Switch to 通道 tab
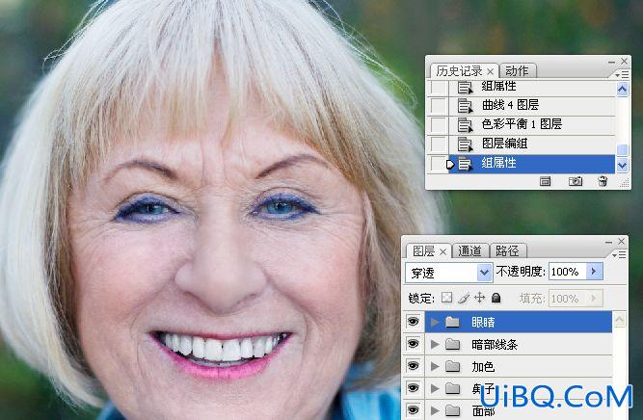Image resolution: width=643 pixels, height=420 pixels. (469, 250)
